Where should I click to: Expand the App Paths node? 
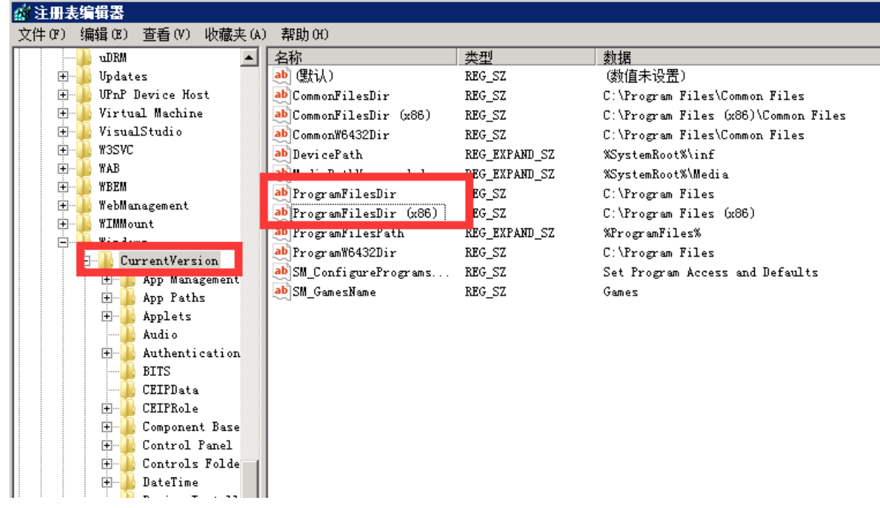[107, 298]
